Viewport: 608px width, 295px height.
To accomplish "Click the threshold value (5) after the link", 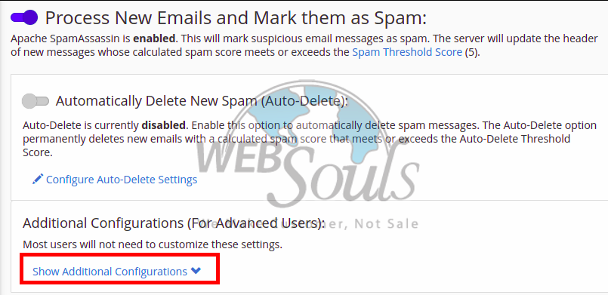I will click(x=472, y=52).
